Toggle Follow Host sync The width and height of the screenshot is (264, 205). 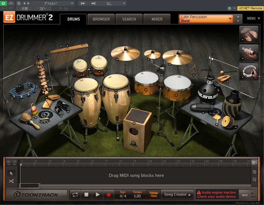point(154,194)
